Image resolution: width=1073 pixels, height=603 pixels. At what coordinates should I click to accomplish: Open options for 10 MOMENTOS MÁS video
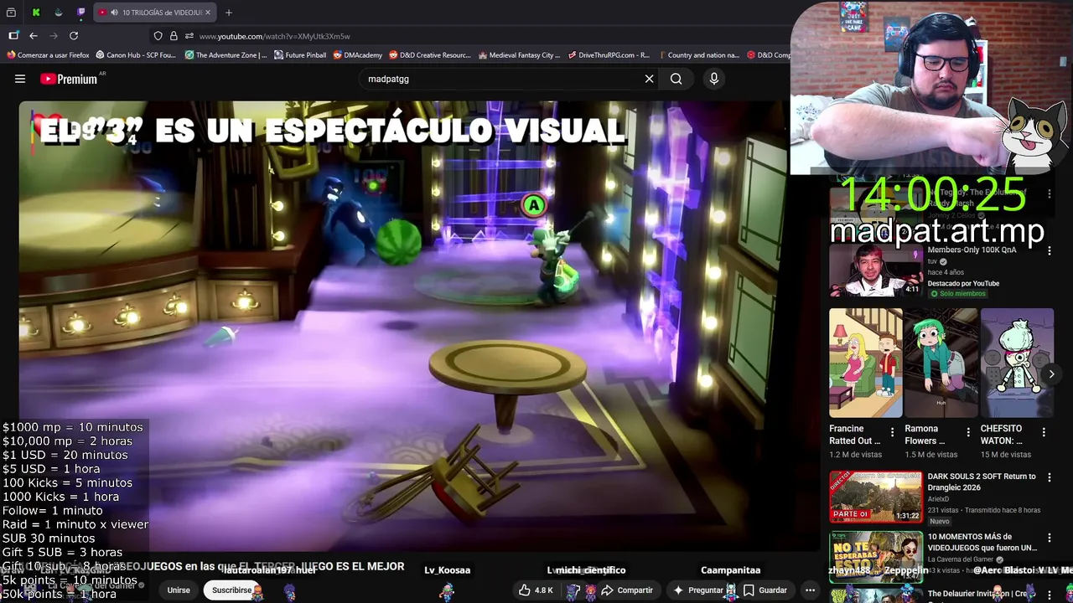(1049, 538)
